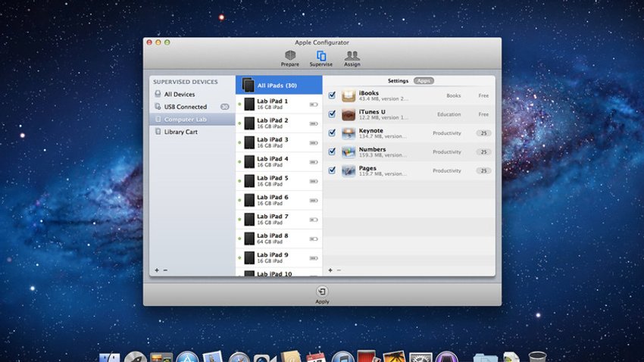Remove a device group with sidebar minus
This screenshot has width=644, height=362.
[x=165, y=270]
